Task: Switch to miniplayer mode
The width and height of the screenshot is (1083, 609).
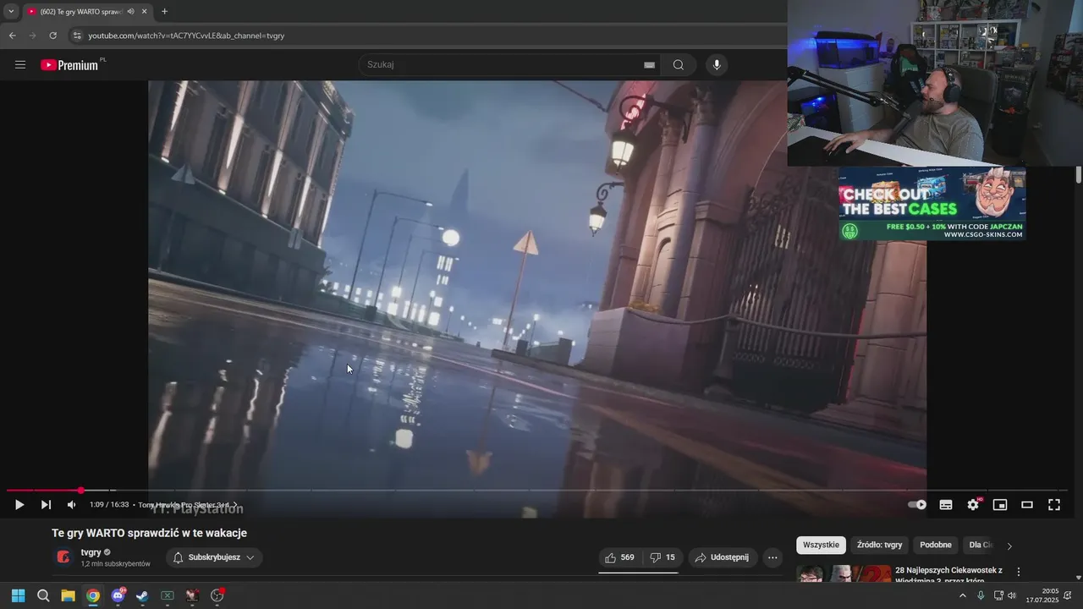Action: [1000, 505]
